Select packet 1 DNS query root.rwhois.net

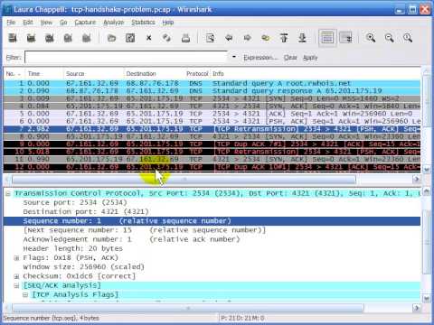(212, 83)
